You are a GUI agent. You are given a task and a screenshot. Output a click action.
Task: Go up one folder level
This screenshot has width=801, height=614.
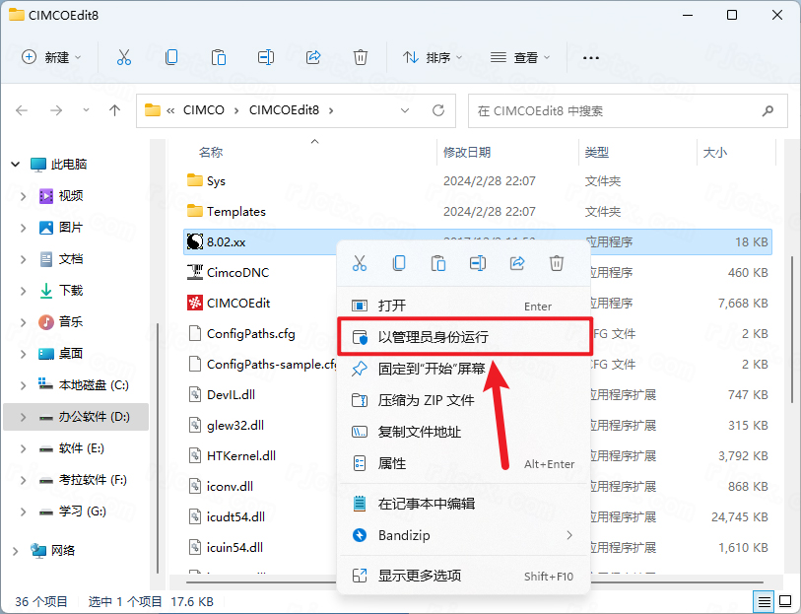coord(115,110)
